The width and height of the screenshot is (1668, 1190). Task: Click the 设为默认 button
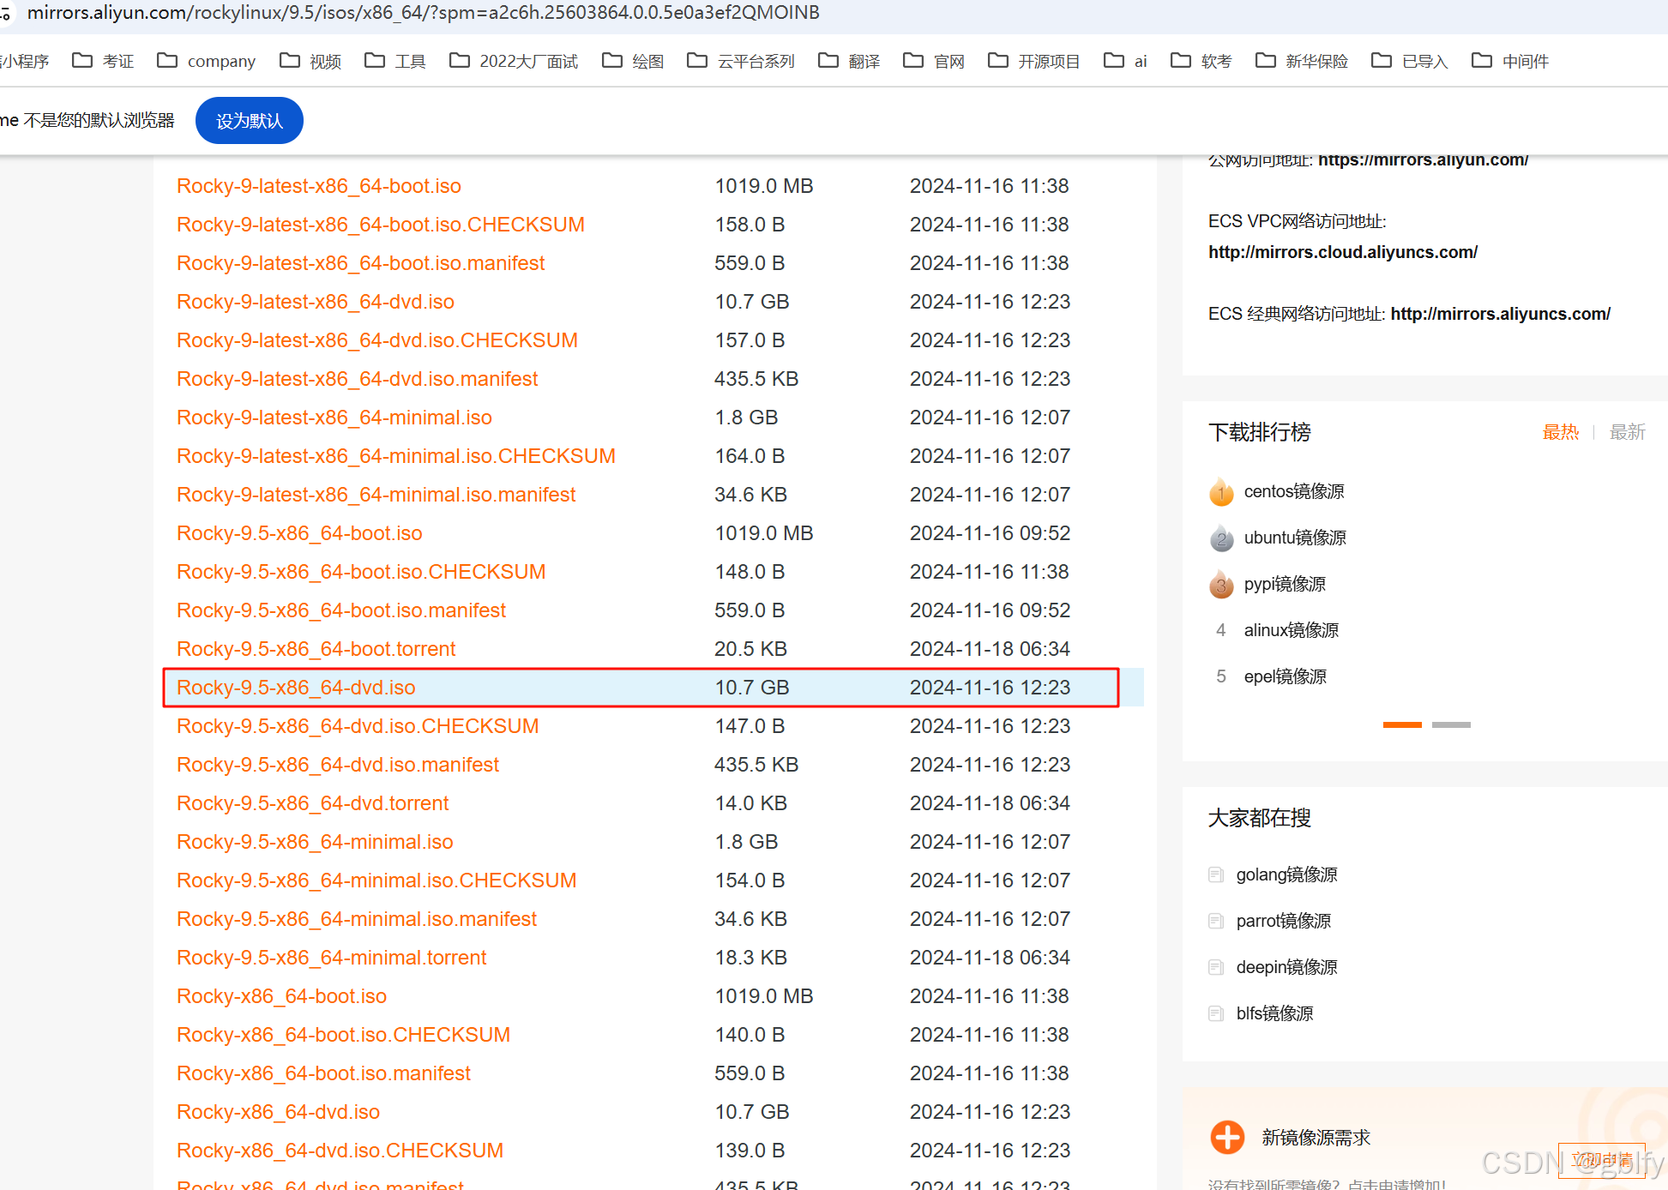249,121
